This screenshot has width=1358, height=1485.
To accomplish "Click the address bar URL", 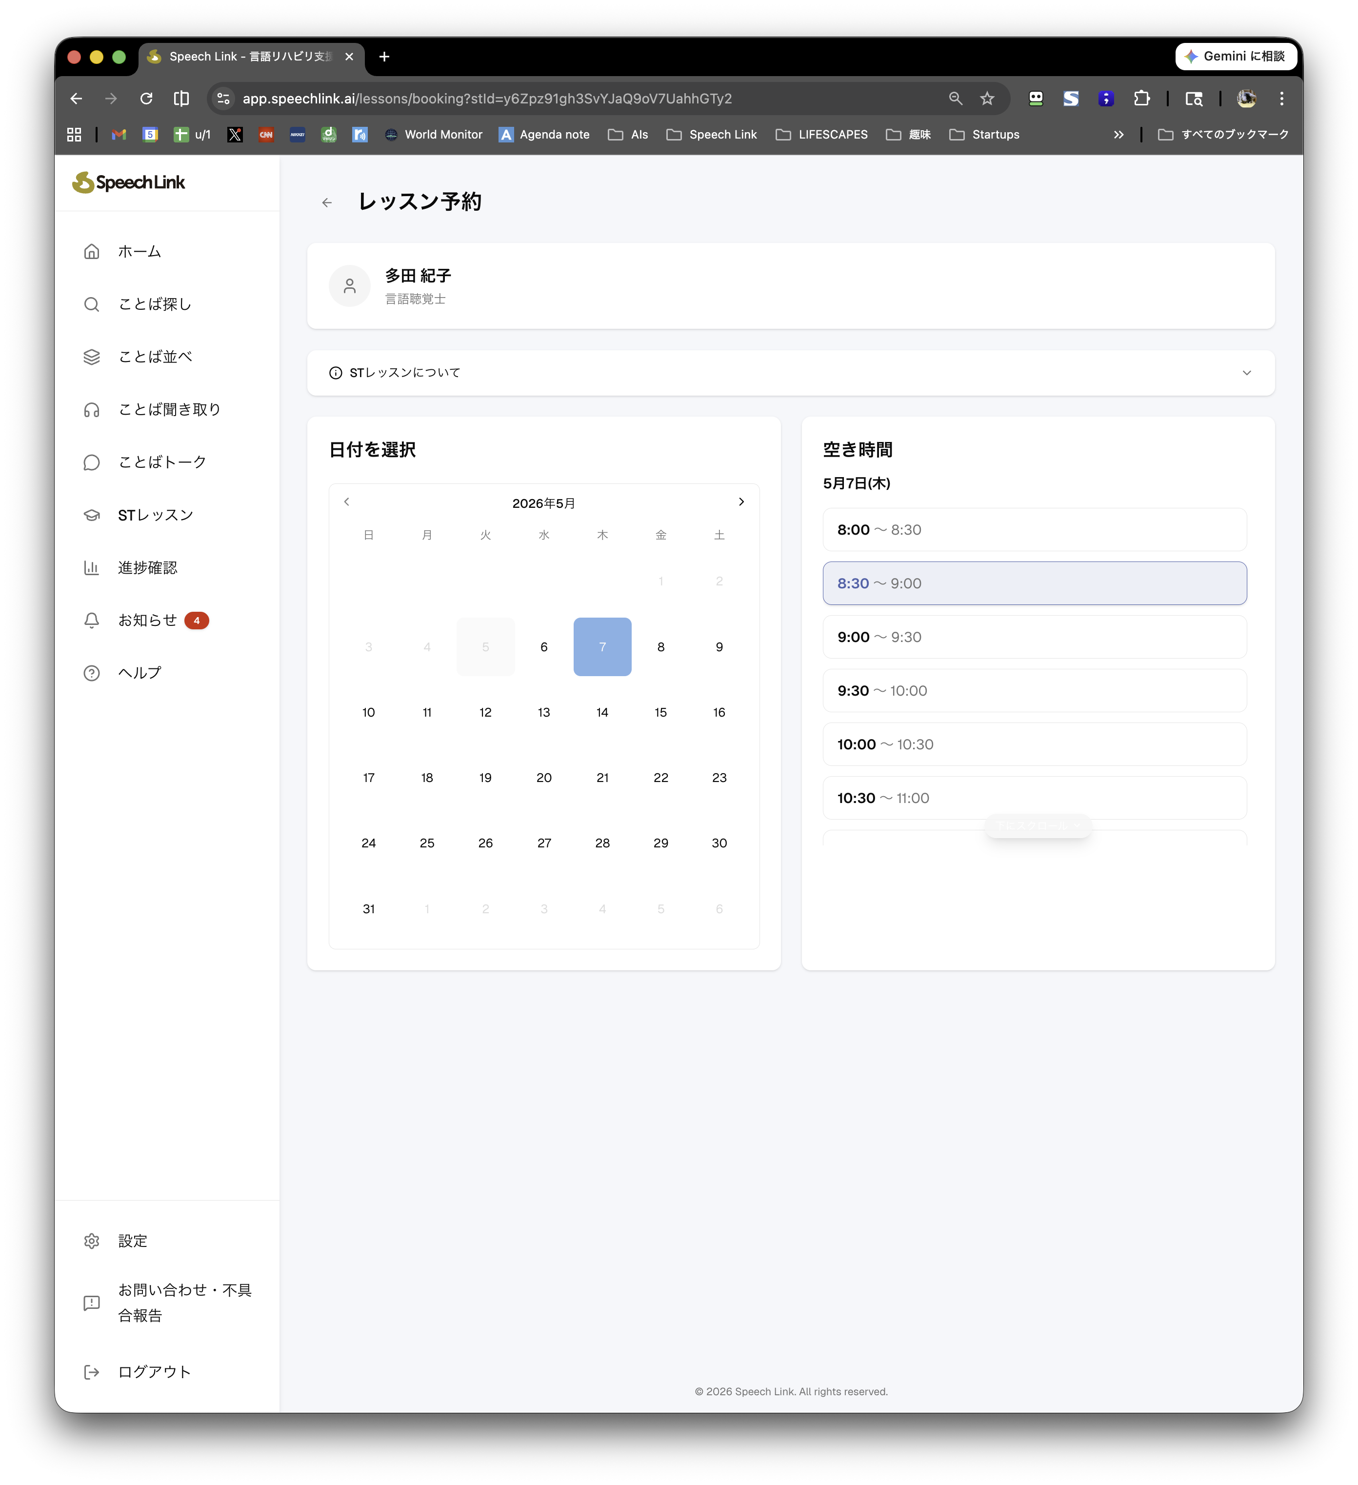I will click(x=487, y=99).
